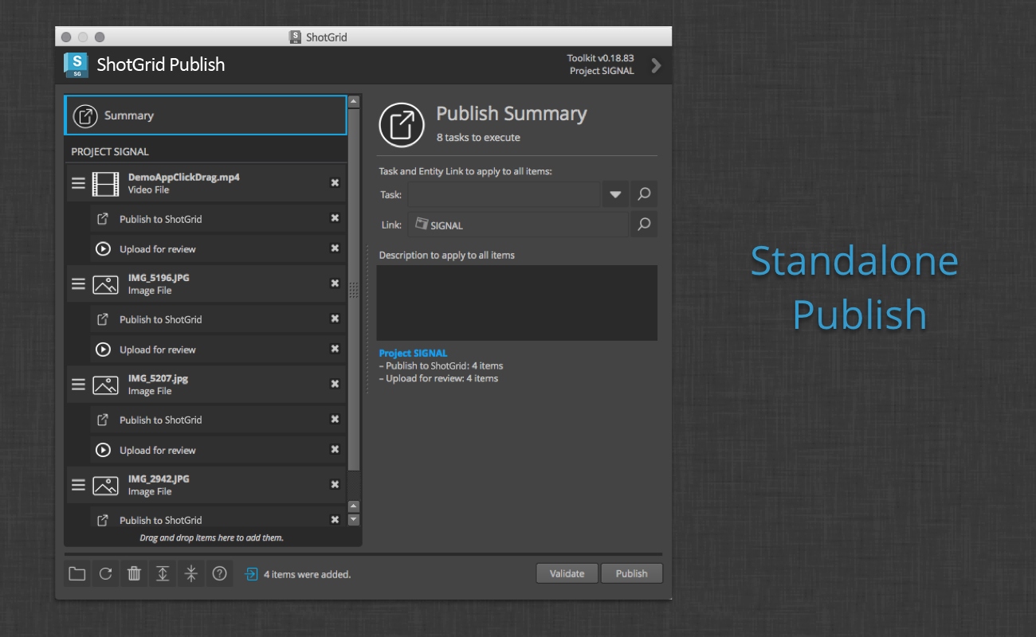
Task: Click the log icon beside '4 items were added'
Action: tap(251, 574)
